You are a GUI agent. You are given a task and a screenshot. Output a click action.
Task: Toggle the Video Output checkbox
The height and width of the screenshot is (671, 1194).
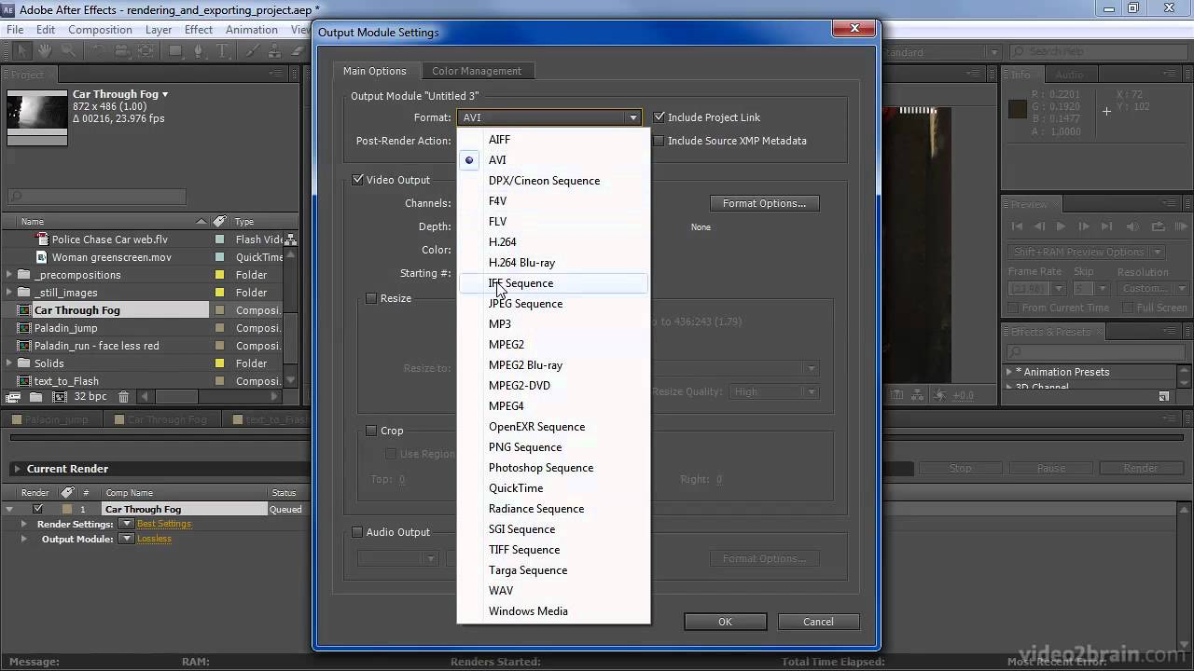pyautogui.click(x=357, y=180)
